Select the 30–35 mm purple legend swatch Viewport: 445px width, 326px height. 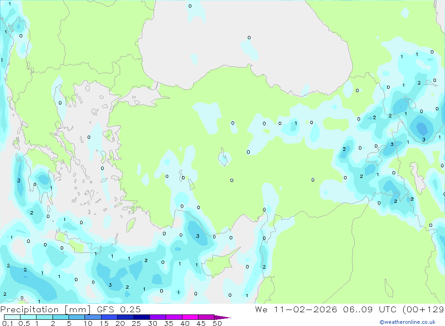(x=158, y=317)
